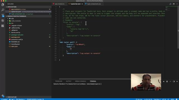The height and width of the screenshot is (100, 179).
Task: Open the Extensions view icon
Action: (x=3, y=26)
